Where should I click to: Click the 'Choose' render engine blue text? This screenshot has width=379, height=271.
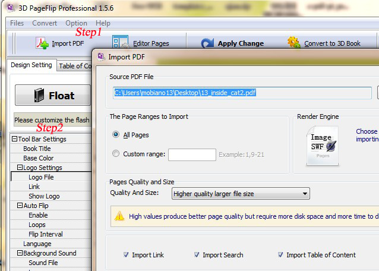[367, 131]
